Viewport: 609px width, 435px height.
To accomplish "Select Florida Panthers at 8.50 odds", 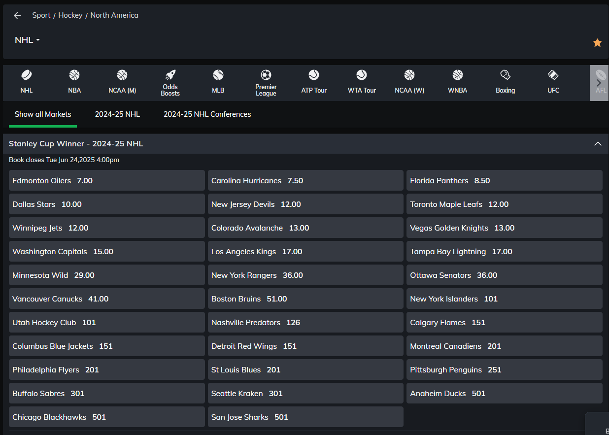I will [504, 180].
